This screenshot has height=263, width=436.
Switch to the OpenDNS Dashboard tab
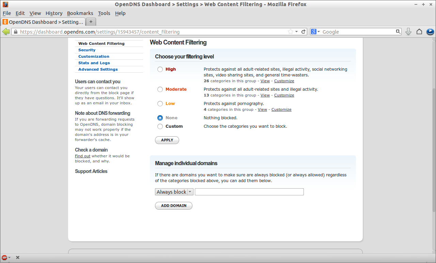click(43, 22)
